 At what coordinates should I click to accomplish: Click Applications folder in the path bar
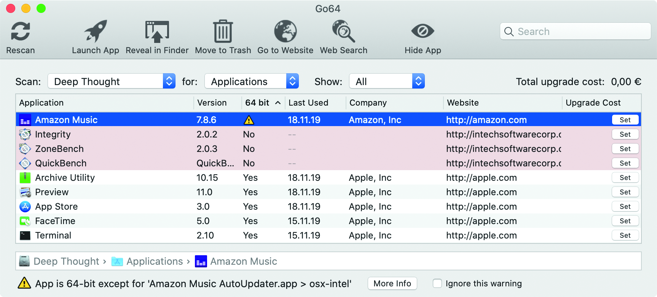click(154, 262)
